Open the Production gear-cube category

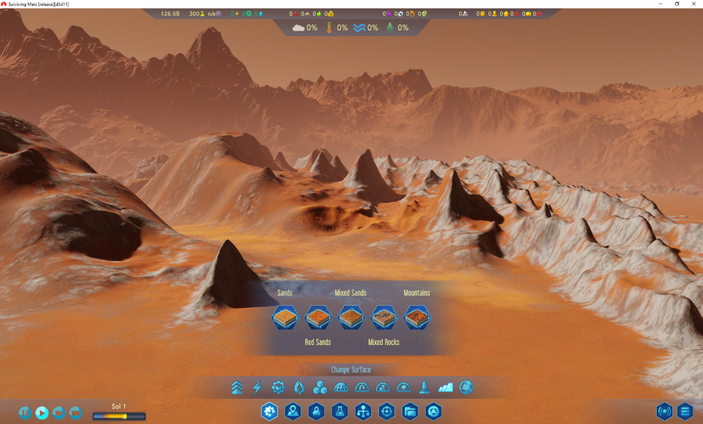tap(278, 387)
